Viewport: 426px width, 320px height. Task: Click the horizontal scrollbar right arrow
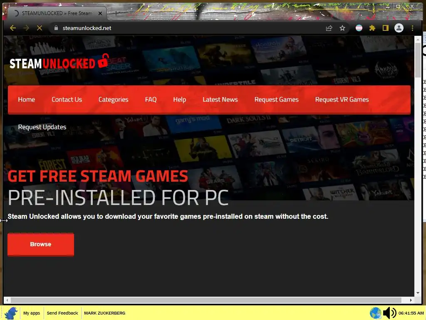point(411,300)
